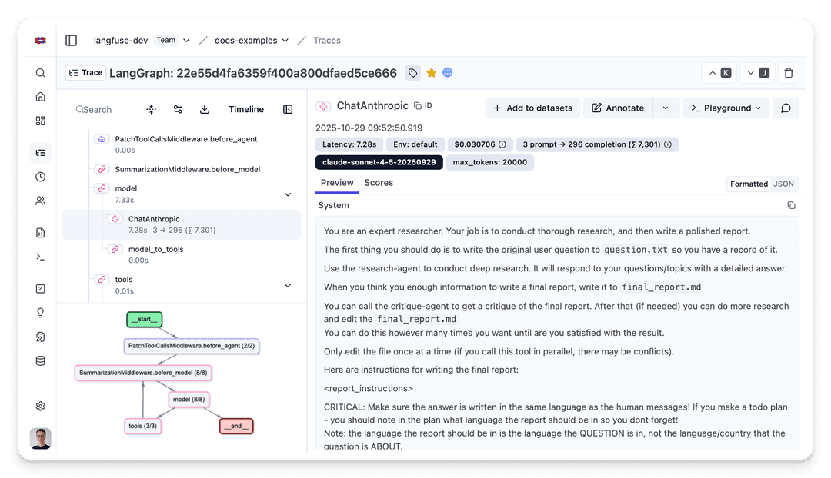This screenshot has width=831, height=478.
Task: Toggle the Timeline view
Action: tap(246, 109)
